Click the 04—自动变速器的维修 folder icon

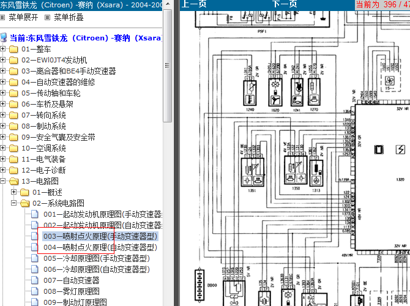click(x=13, y=82)
